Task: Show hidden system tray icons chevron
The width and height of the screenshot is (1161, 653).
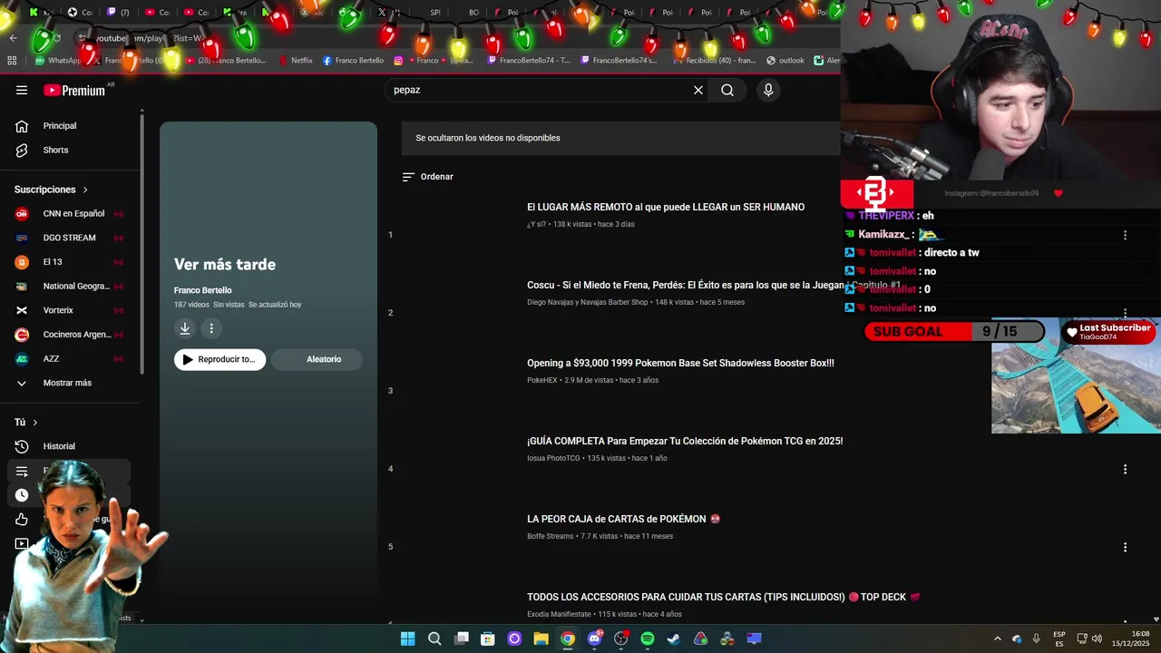Action: [x=998, y=638]
